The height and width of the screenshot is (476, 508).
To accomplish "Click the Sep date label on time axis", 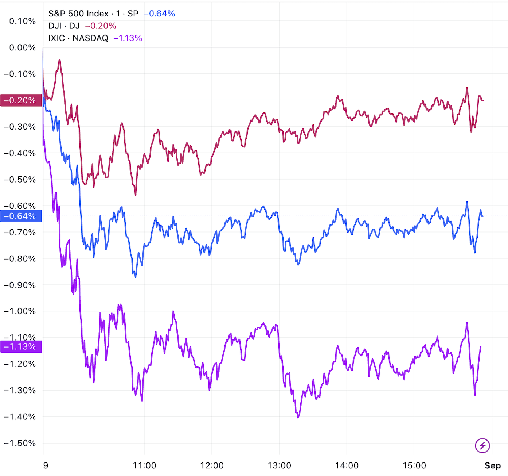I will tap(492, 465).
